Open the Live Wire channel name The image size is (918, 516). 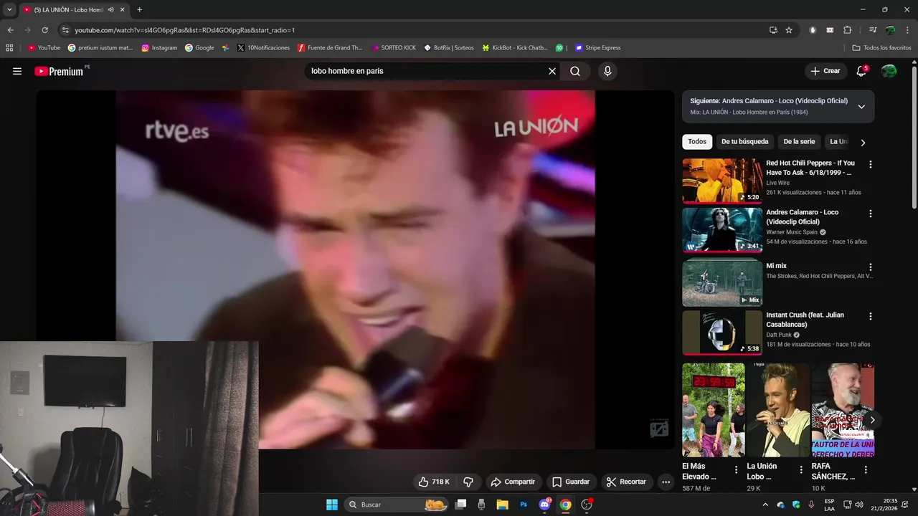[777, 183]
